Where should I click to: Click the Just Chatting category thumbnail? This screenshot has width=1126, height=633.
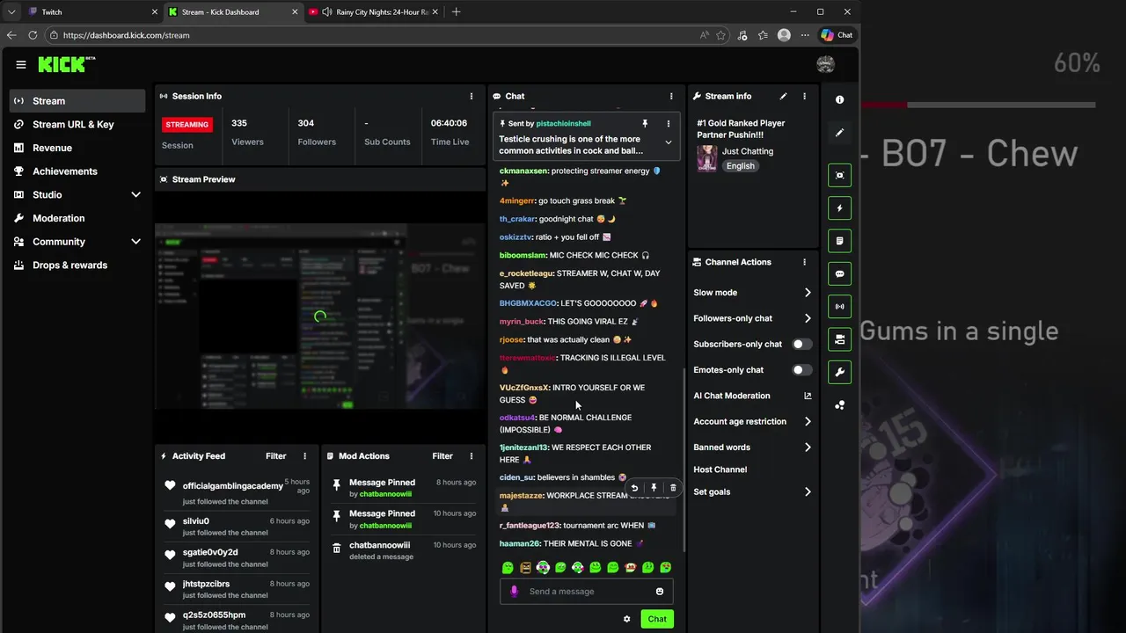(x=707, y=158)
